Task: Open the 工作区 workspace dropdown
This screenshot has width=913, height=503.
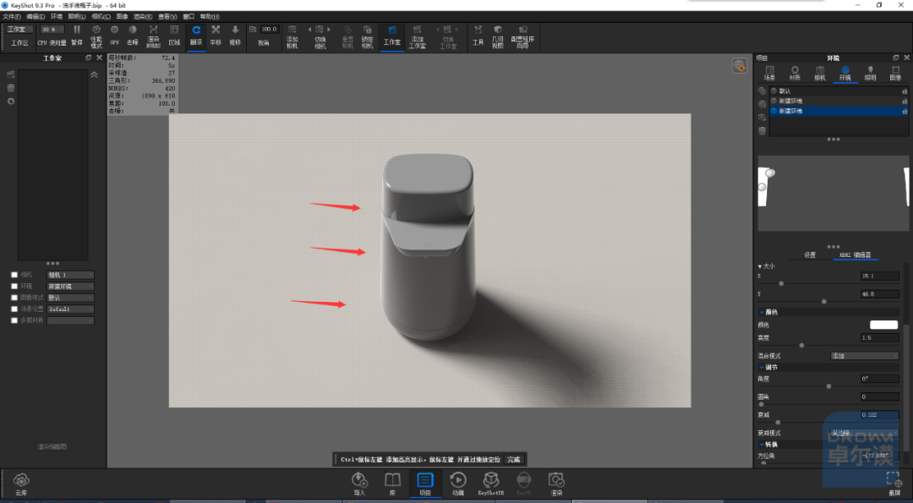Action: click(x=19, y=29)
